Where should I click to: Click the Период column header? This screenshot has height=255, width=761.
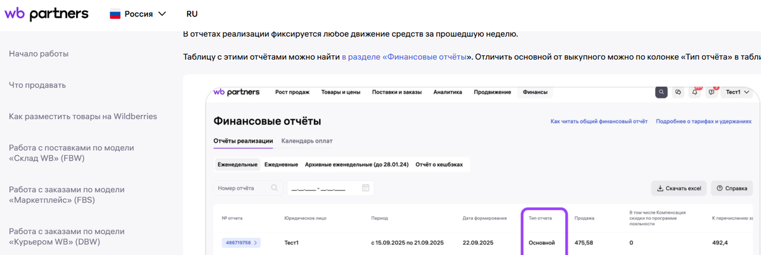[x=379, y=218]
